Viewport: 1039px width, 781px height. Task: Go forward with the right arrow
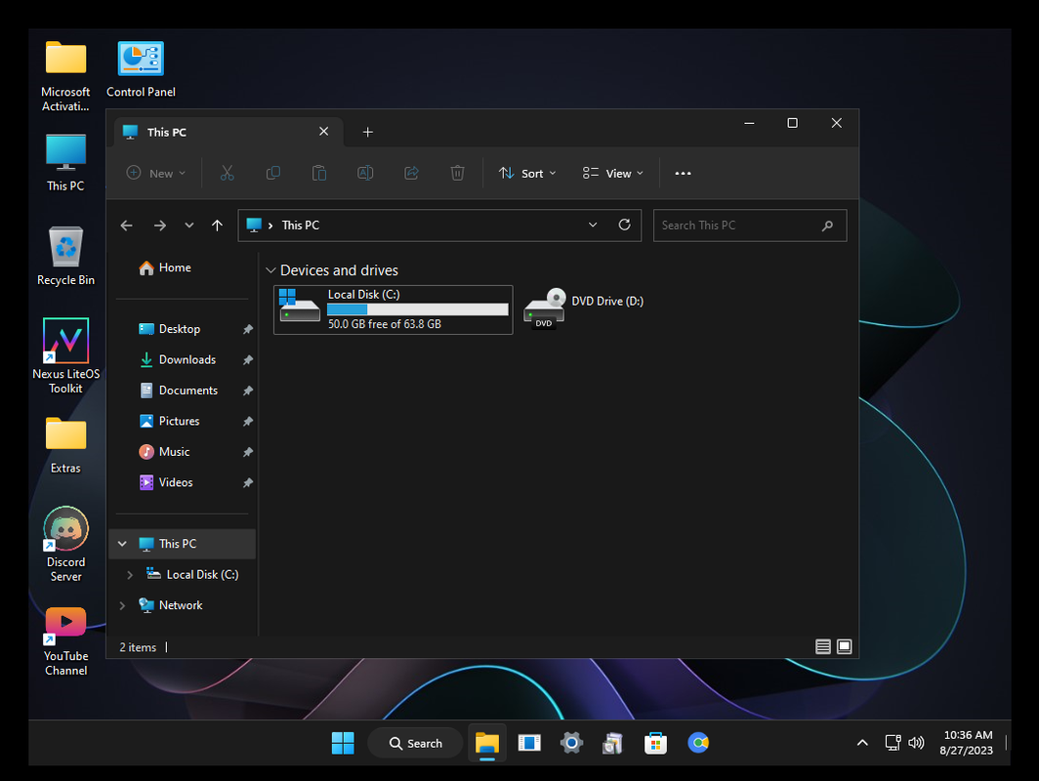[160, 226]
